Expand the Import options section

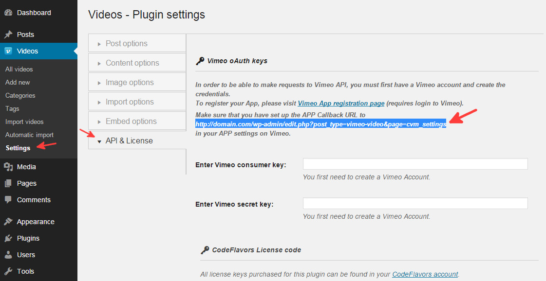click(137, 102)
